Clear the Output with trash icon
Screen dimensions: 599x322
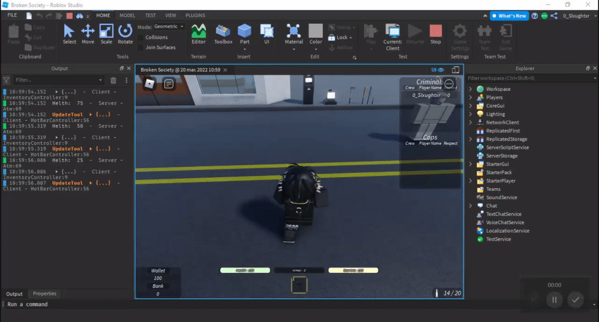tap(113, 80)
